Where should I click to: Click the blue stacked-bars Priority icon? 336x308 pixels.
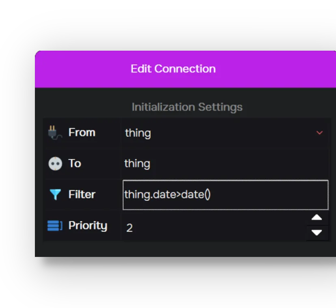coord(55,226)
